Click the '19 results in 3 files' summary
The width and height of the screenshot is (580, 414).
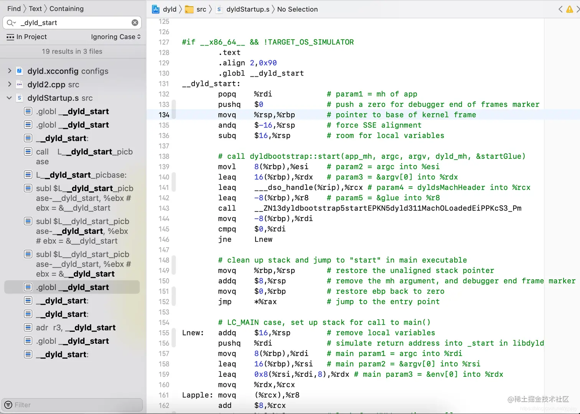pyautogui.click(x=72, y=51)
